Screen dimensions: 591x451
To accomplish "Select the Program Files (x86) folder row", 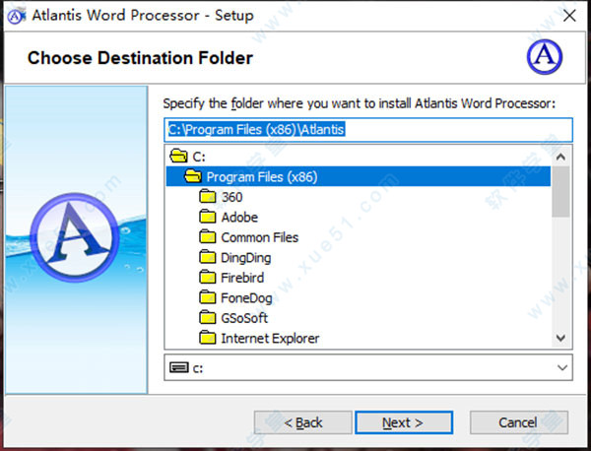I will 359,176.
